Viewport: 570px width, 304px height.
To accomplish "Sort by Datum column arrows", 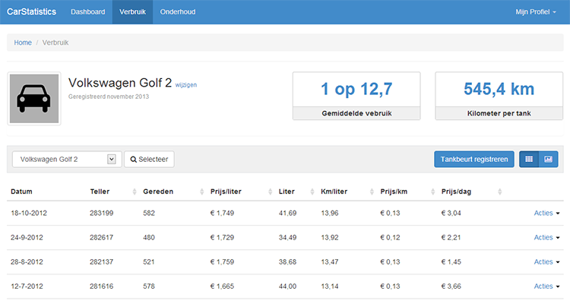I will (76, 191).
